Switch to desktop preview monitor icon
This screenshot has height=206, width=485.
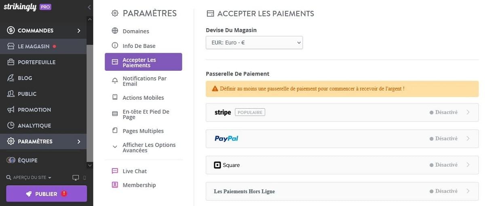click(76, 177)
